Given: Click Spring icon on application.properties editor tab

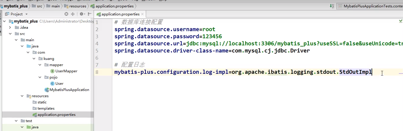Looking at the screenshot, I should coord(98,14).
